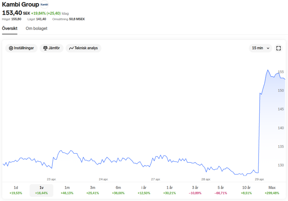Show the 3 år price history

[x=195, y=190]
